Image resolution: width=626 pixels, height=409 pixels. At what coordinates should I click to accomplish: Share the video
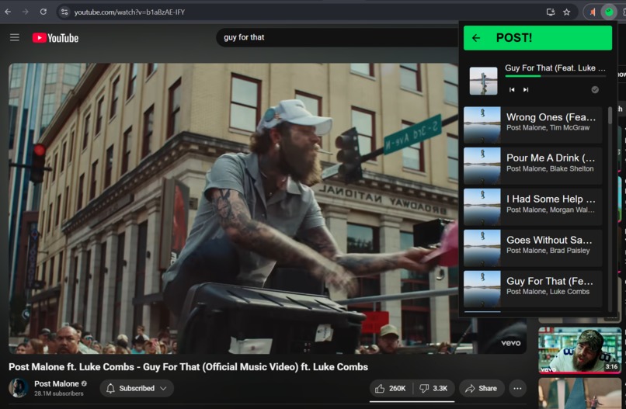tap(482, 388)
